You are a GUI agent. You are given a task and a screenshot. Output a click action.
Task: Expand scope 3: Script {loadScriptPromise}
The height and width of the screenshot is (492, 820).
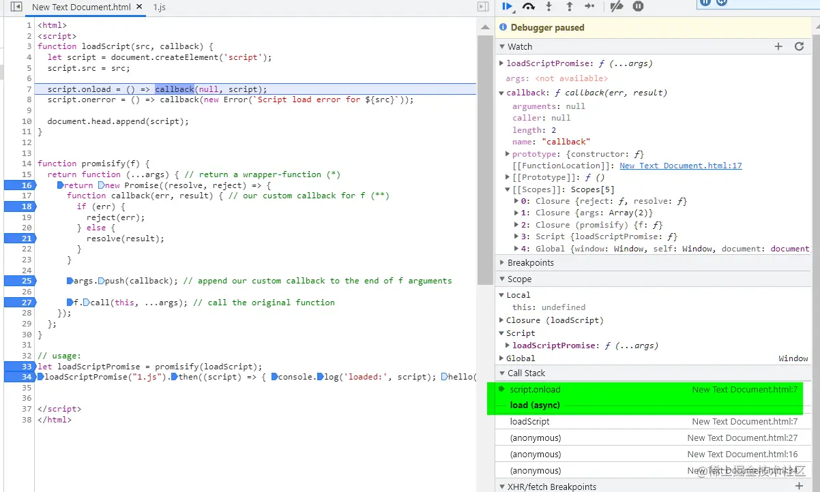pos(516,236)
